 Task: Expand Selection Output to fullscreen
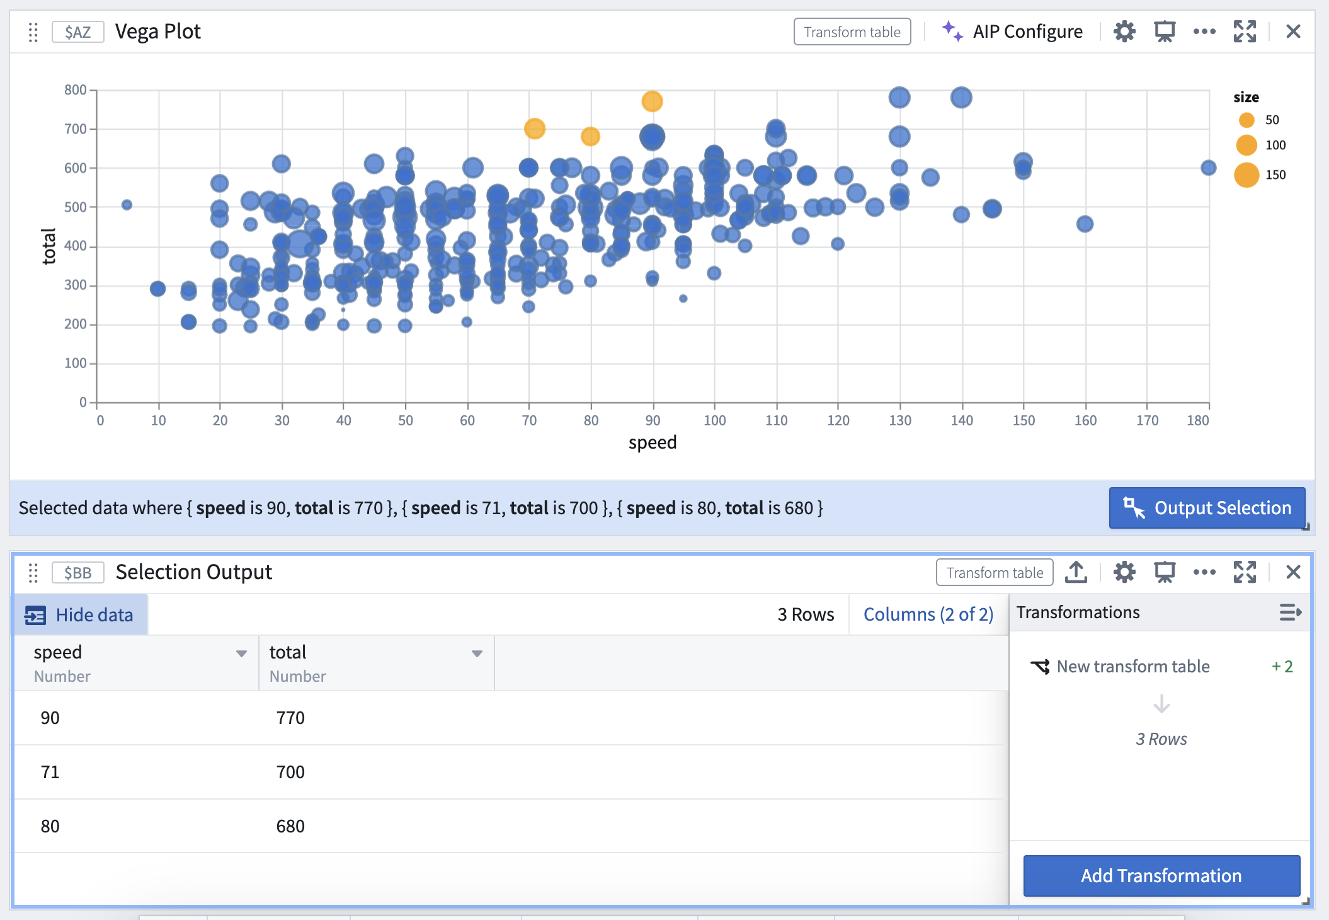1245,572
